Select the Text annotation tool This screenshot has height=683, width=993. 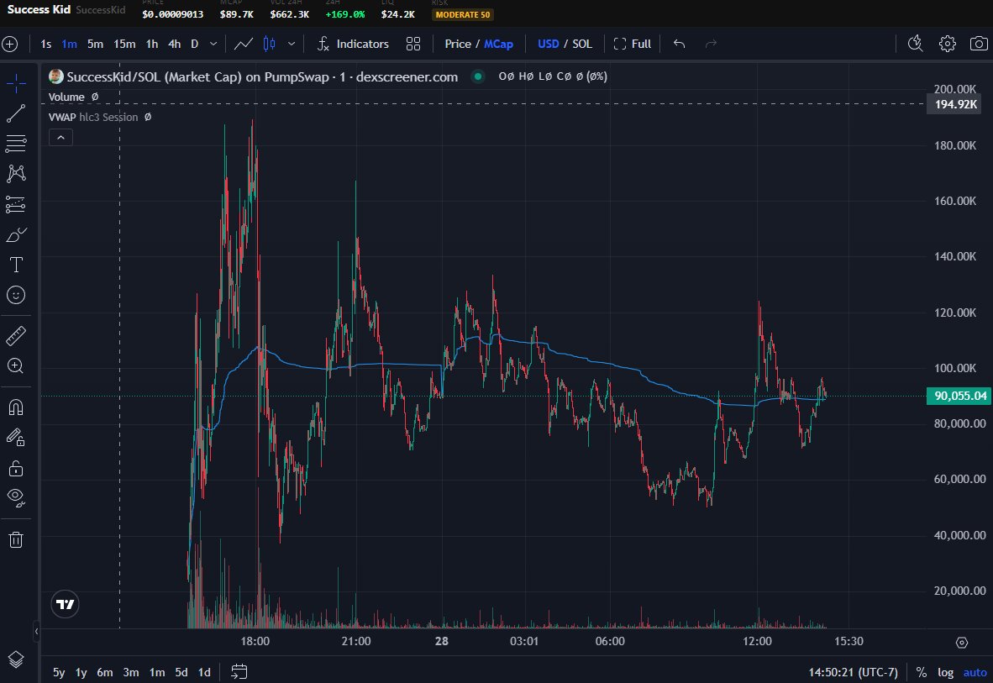coord(16,265)
